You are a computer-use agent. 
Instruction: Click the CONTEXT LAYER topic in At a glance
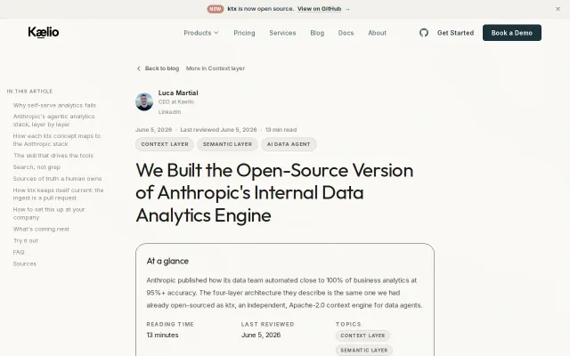(362, 336)
